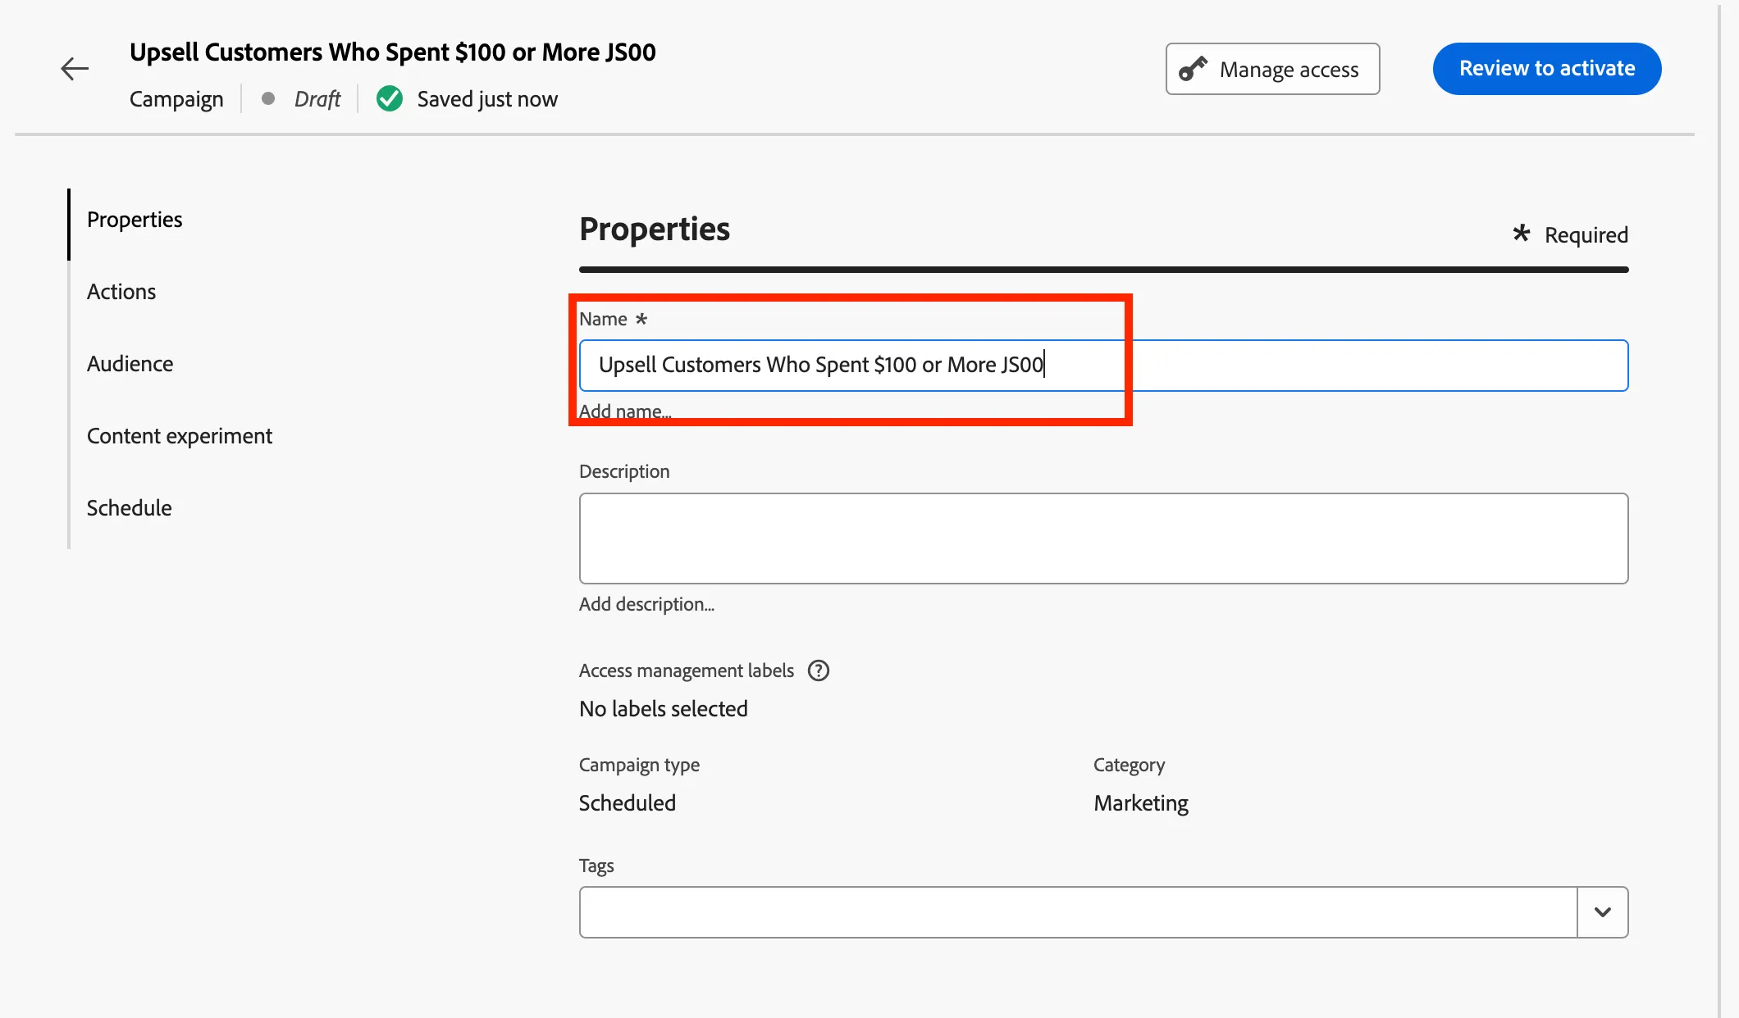Click the Draft status label

click(x=317, y=99)
